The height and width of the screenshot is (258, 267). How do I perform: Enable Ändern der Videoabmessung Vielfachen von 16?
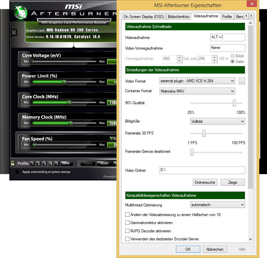click(x=127, y=215)
